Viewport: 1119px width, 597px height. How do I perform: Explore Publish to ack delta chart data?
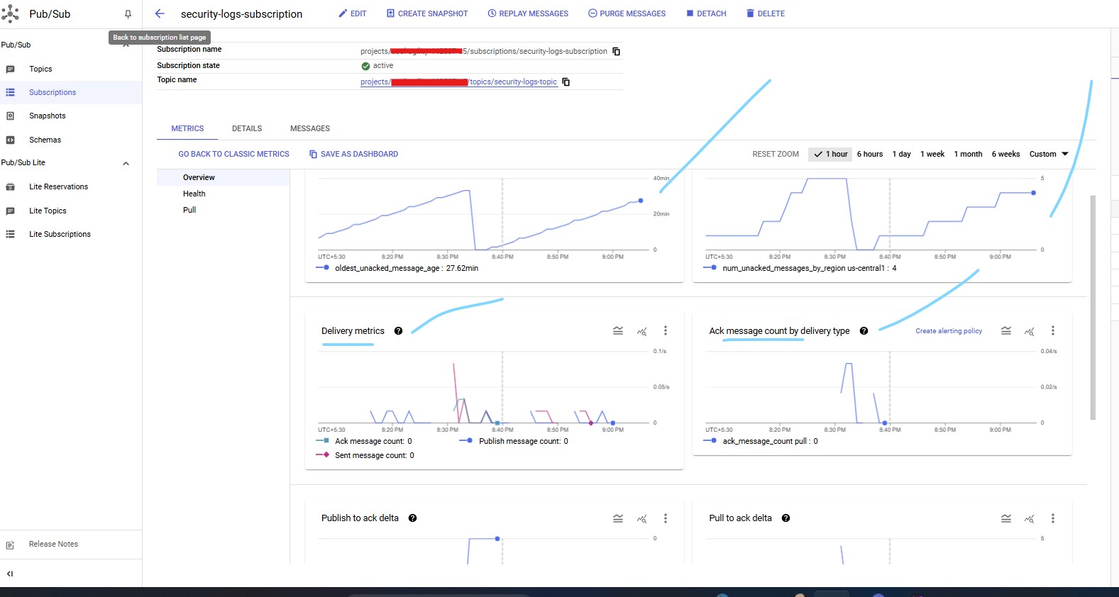(642, 518)
